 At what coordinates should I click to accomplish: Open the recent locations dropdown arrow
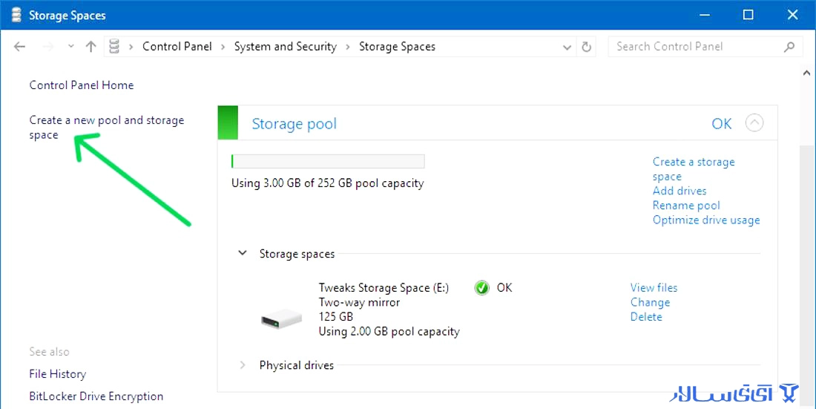pyautogui.click(x=70, y=47)
